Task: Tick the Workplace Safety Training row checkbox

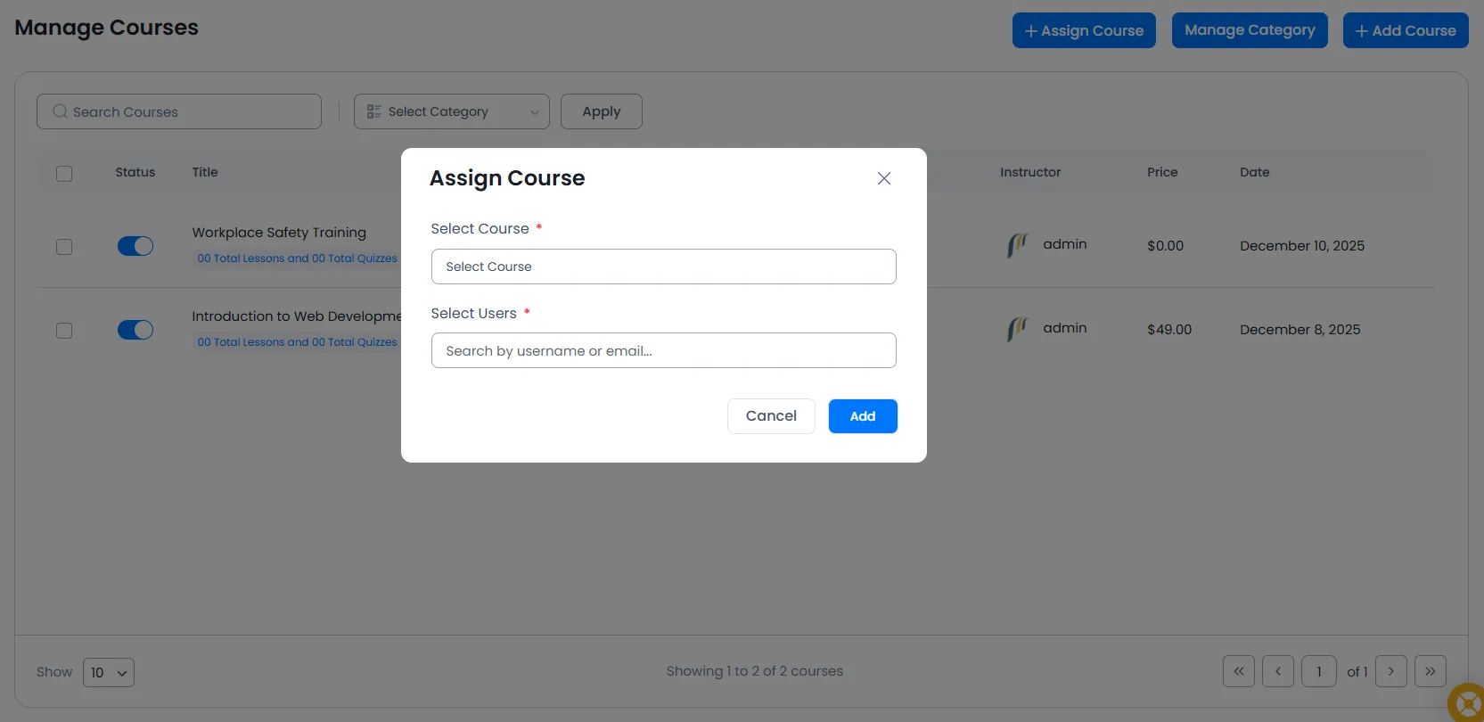Action: pyautogui.click(x=64, y=247)
